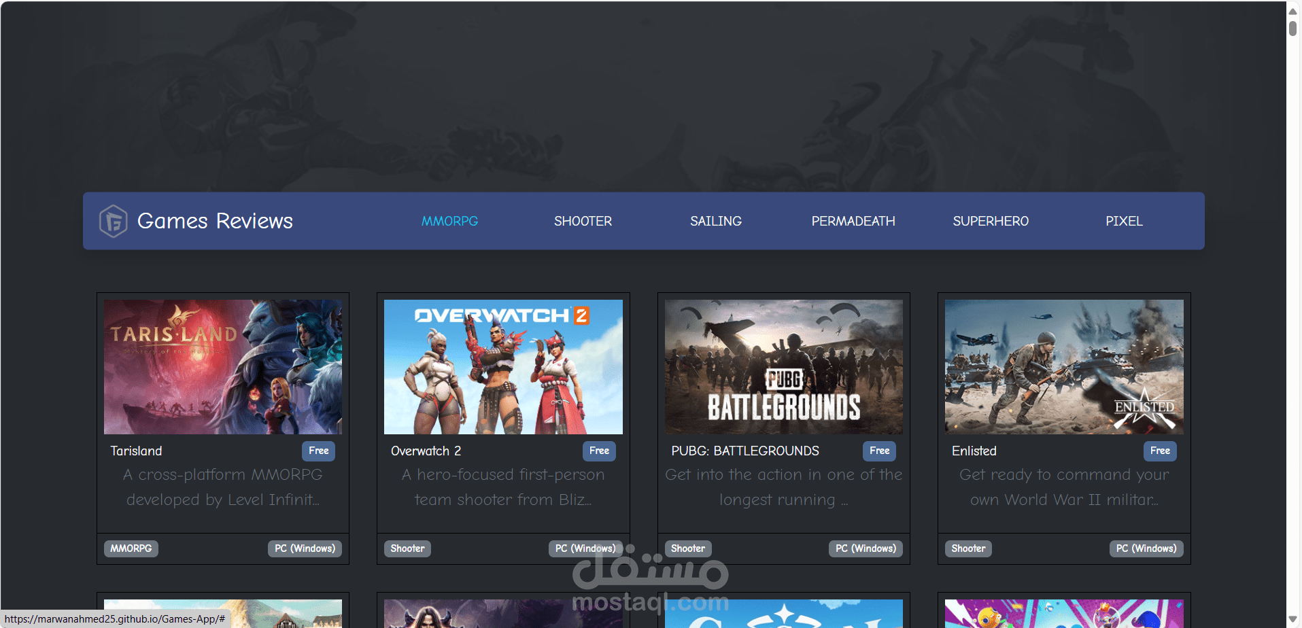Click the Overwatch 2 game title
Viewport: 1302px width, 628px height.
coord(426,451)
